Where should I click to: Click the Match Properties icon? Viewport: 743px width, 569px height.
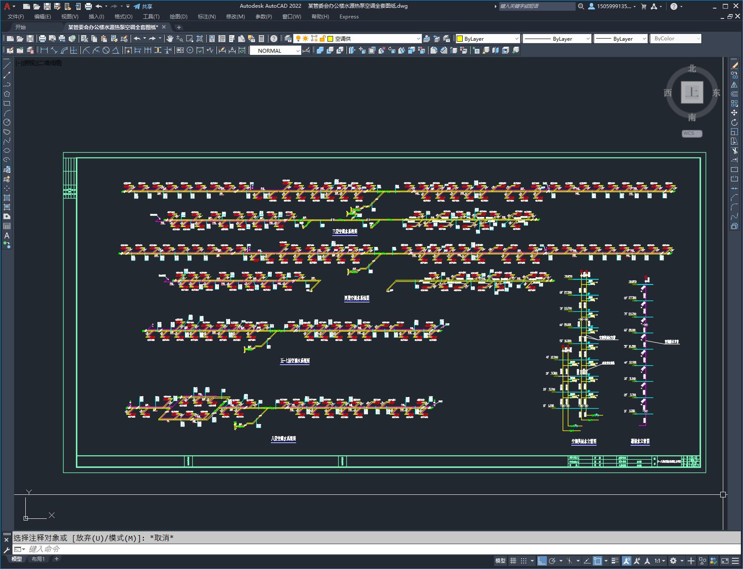[x=114, y=39]
